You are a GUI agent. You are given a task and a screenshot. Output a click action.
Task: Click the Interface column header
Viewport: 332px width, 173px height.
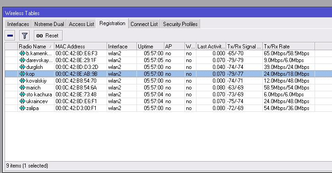122,47
